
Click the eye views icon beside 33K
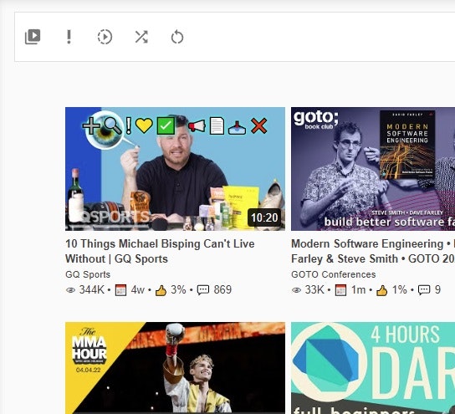point(296,290)
